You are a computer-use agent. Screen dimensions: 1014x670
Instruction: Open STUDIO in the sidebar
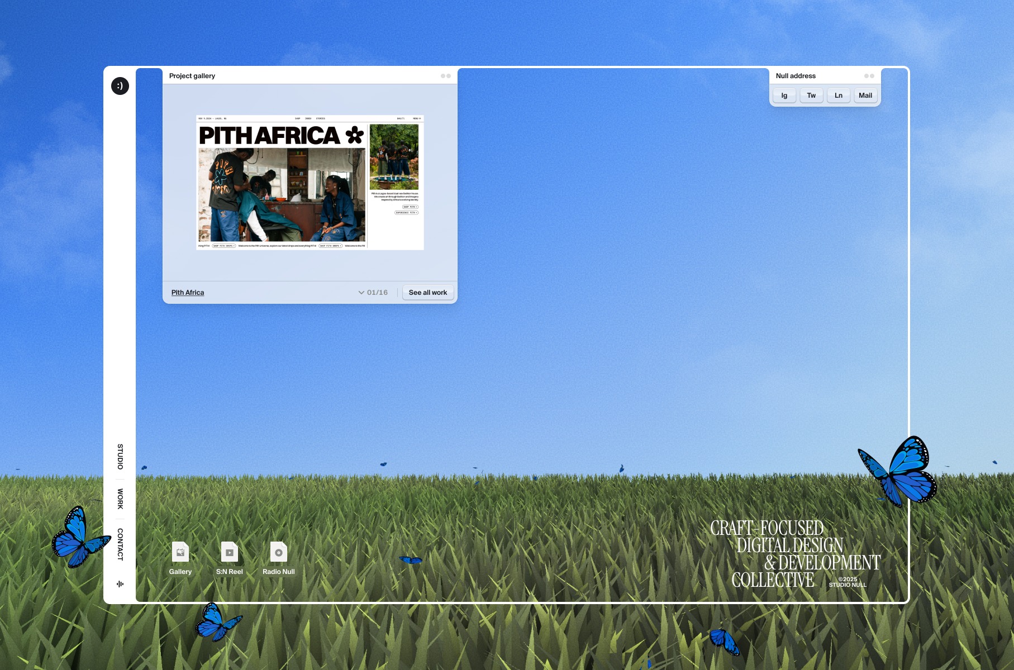pos(120,457)
